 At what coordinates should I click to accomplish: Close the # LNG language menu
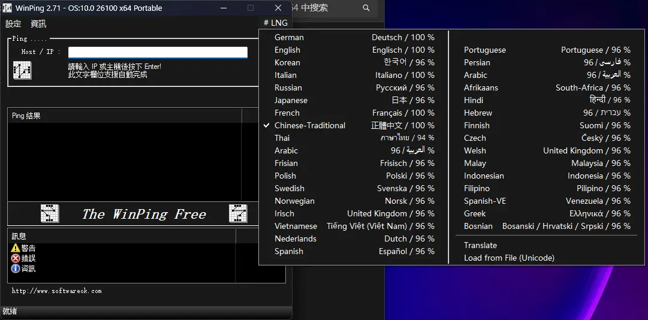pos(276,23)
